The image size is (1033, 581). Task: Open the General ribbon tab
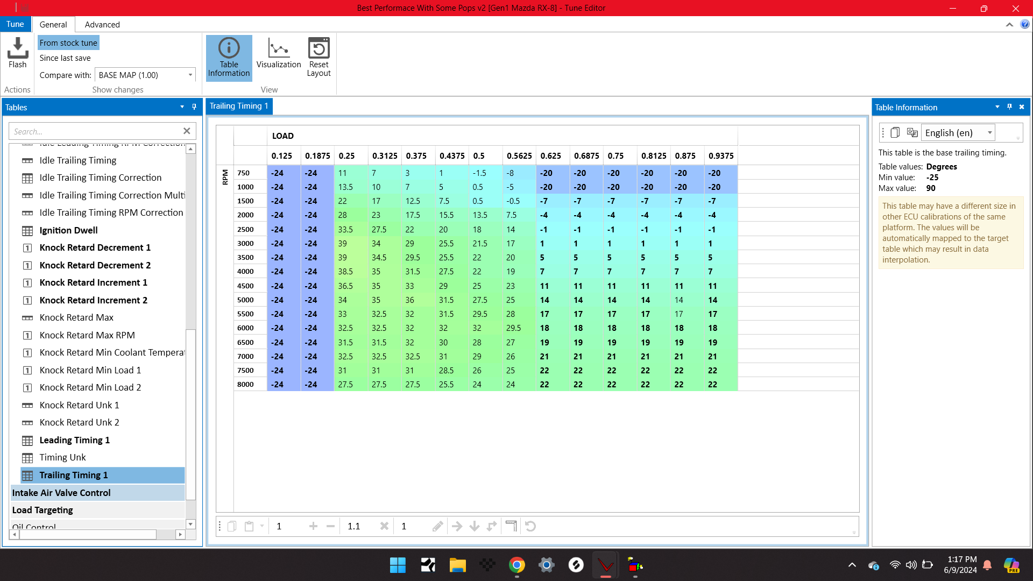53,25
